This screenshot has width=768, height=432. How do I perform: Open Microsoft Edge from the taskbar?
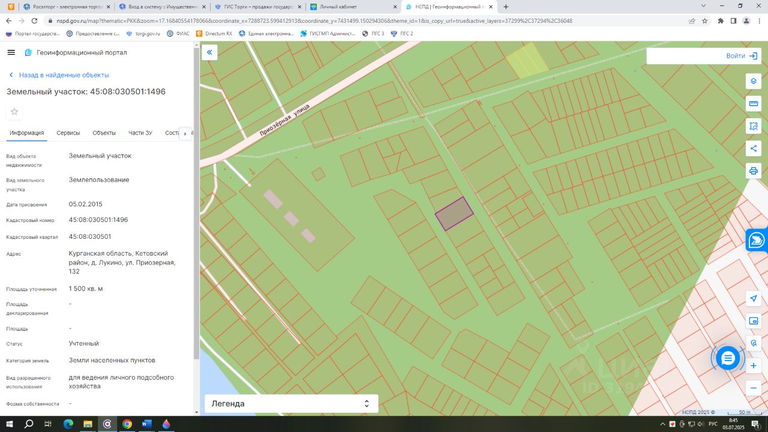pos(68,424)
